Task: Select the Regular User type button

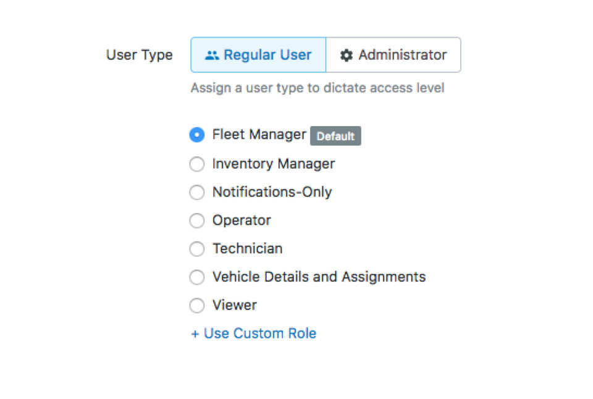Action: pyautogui.click(x=258, y=55)
